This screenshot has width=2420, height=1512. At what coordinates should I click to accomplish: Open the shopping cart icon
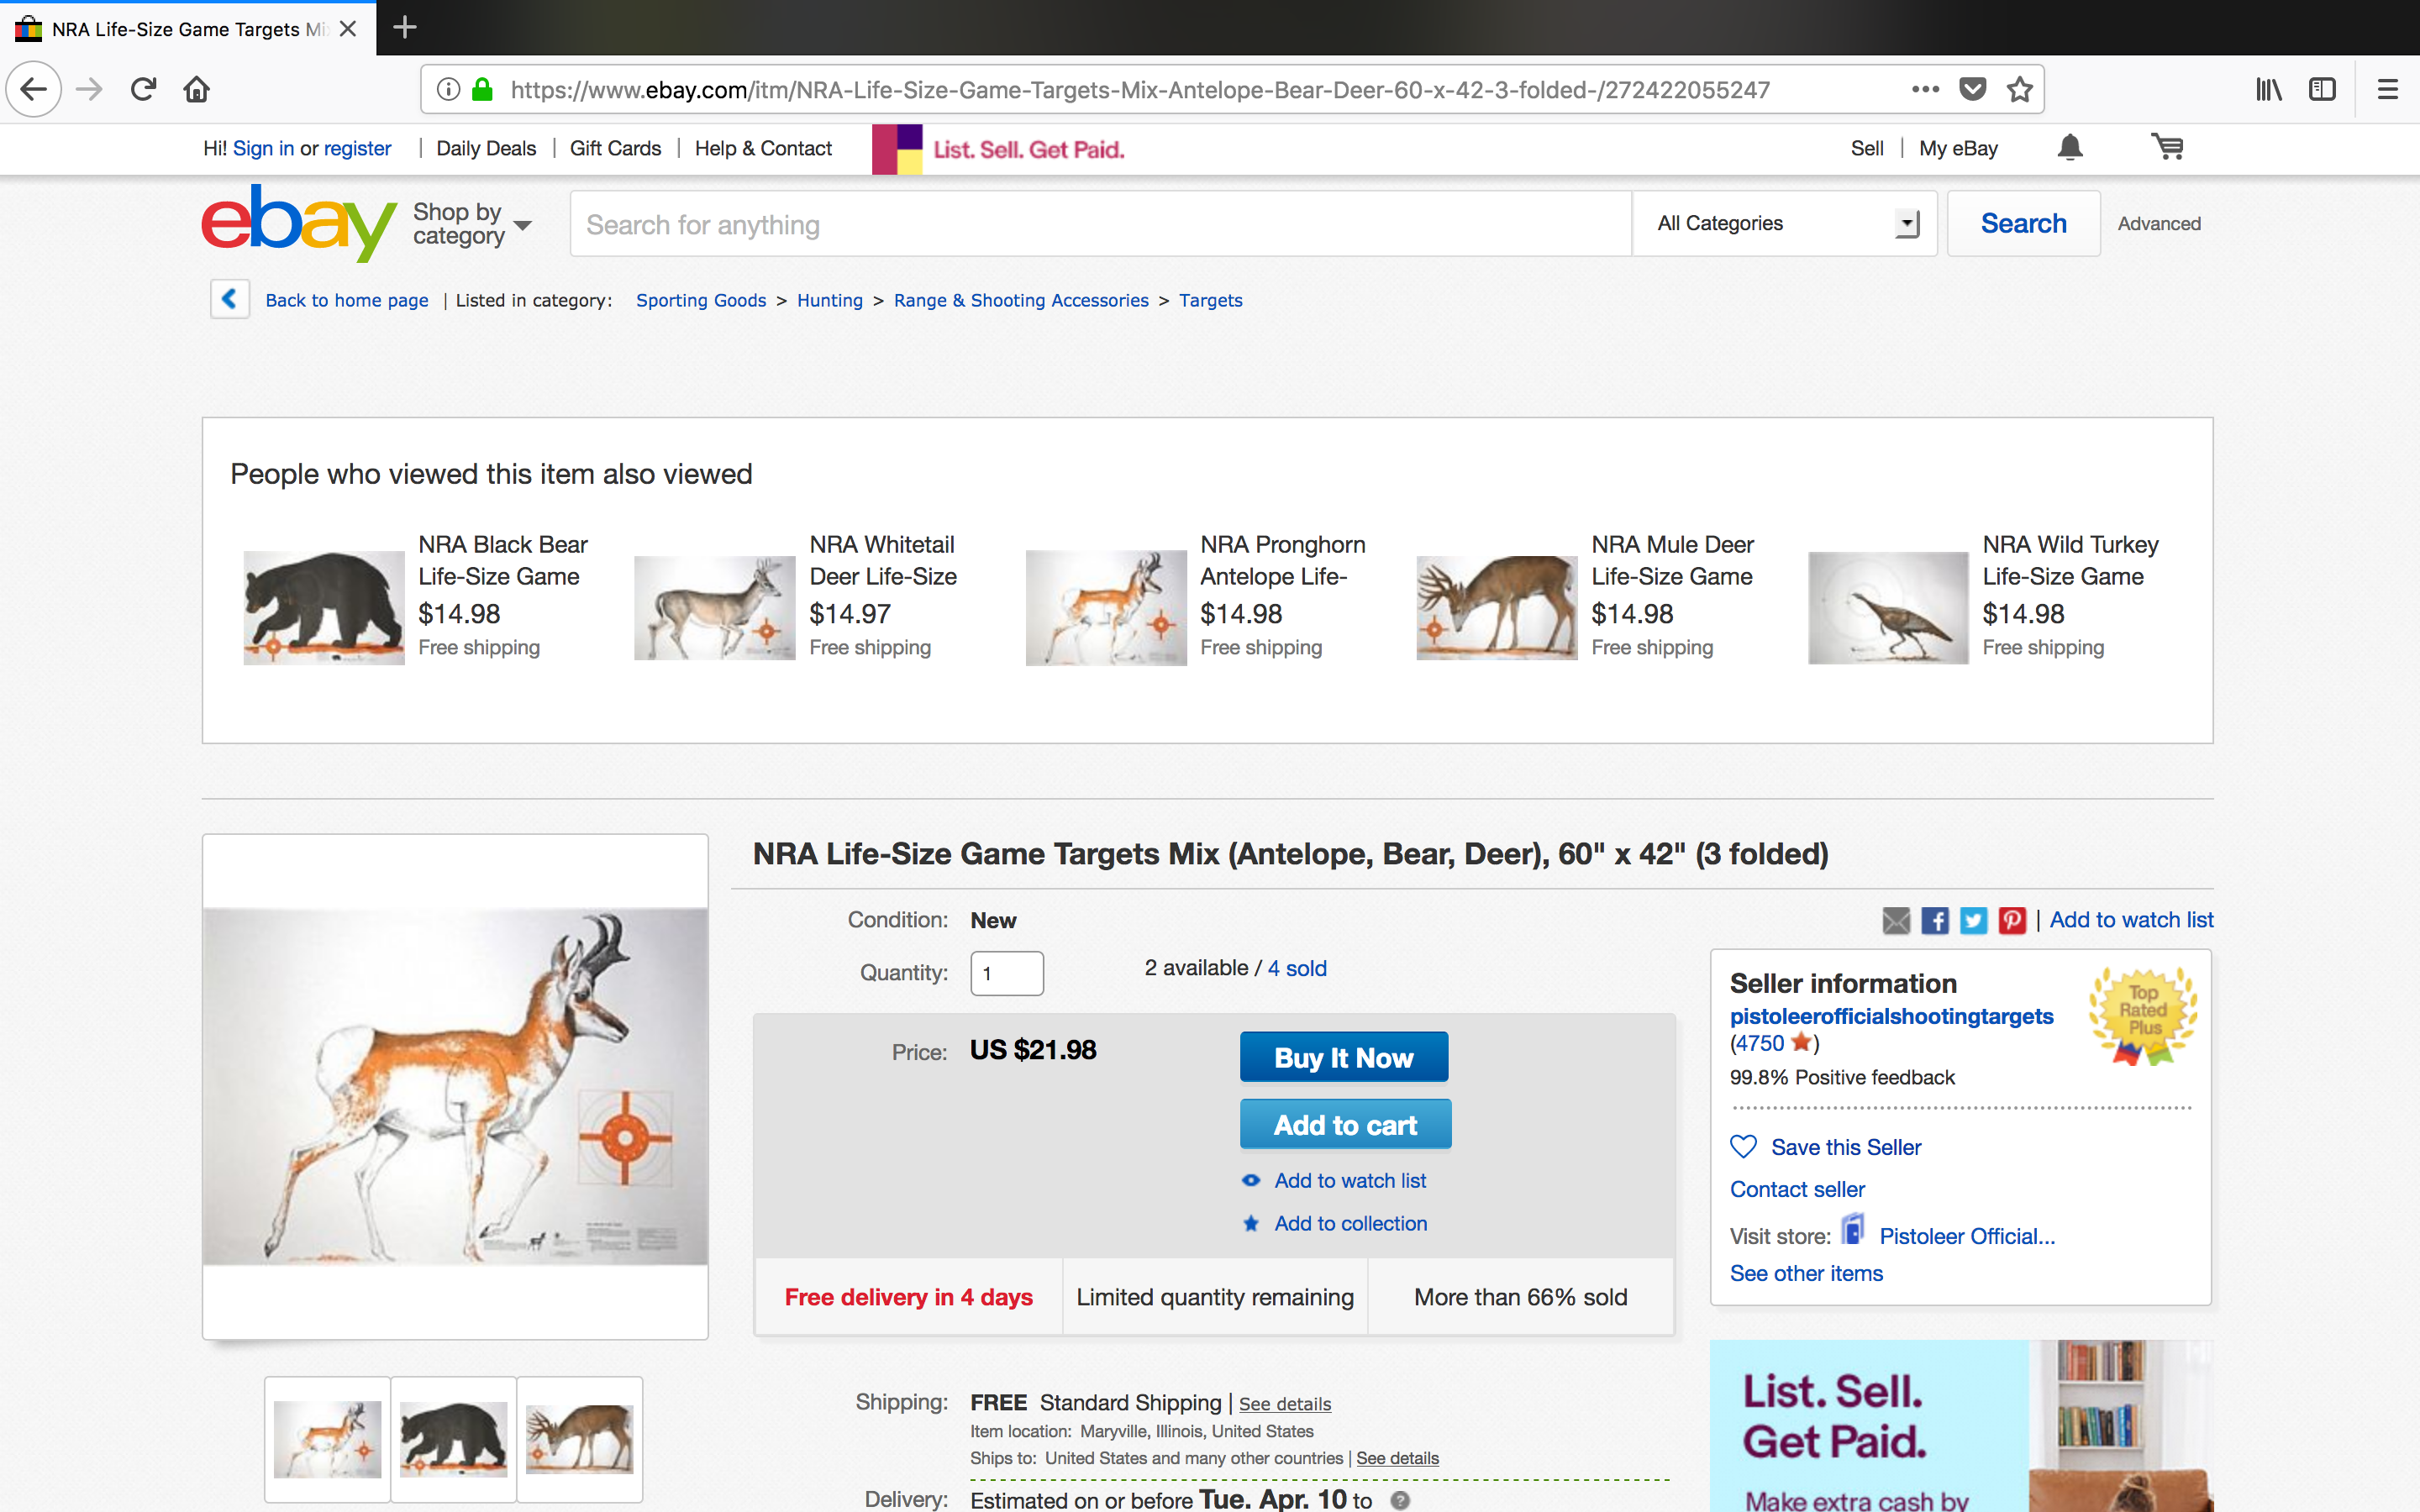coord(2167,148)
